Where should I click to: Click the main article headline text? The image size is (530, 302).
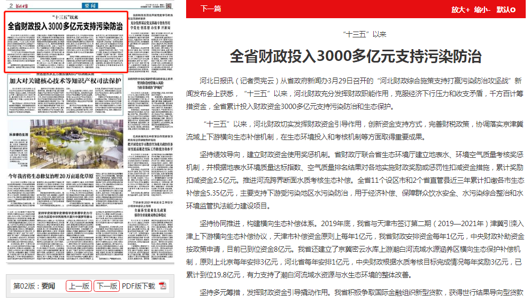click(356, 57)
